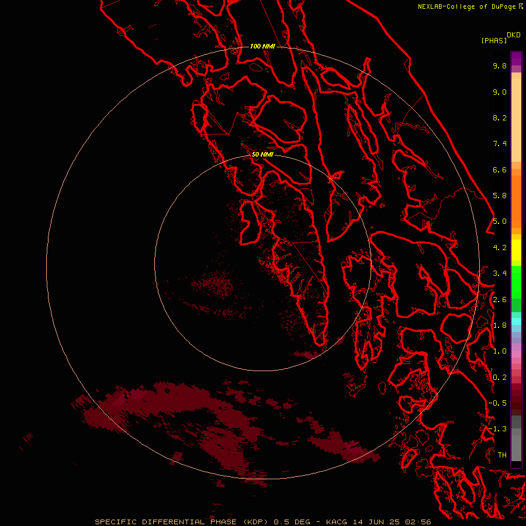Click the 3.4 scale value

pyautogui.click(x=500, y=274)
